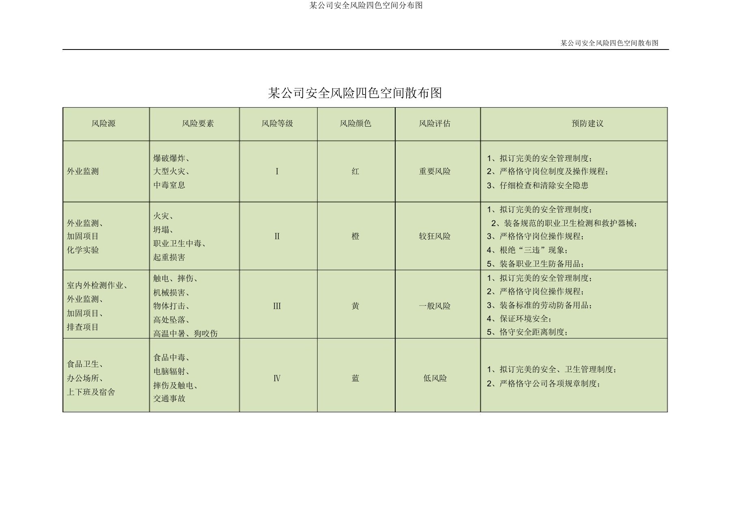Image resolution: width=732 pixels, height=517 pixels.
Task: Click the line 3、仔细检查和清除安全隐患
Action: 538,185
